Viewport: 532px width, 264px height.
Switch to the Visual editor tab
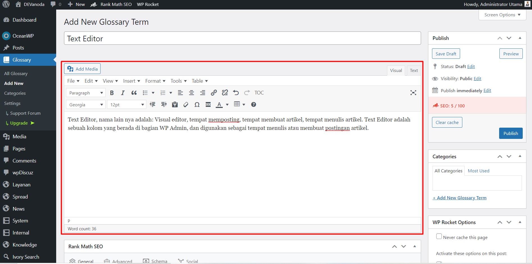tap(396, 71)
